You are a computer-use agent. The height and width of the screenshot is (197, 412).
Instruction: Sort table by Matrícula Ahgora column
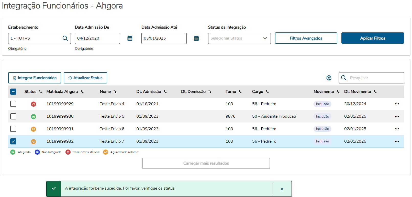82,92
